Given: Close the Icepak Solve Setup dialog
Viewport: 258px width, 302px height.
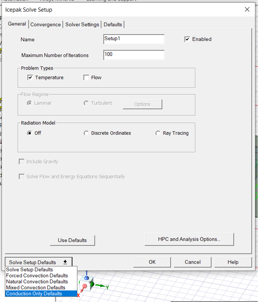Looking at the screenshot, I should click(247, 9).
